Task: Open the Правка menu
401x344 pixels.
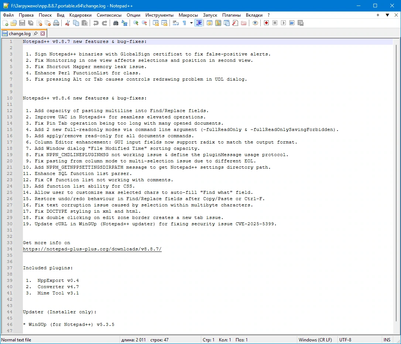Action: coord(26,15)
